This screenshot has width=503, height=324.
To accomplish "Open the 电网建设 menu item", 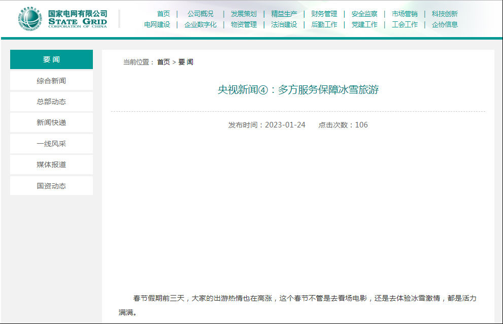I will (x=157, y=24).
